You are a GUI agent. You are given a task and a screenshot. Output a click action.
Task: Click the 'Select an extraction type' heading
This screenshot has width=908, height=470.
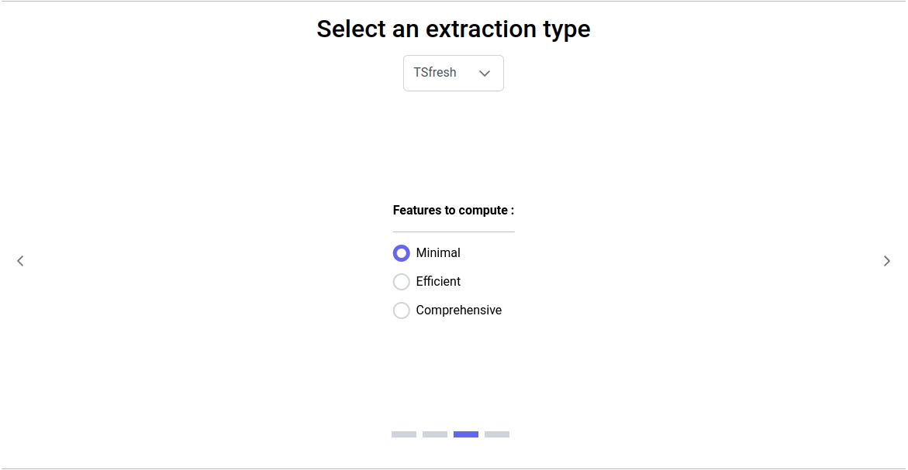pyautogui.click(x=454, y=29)
